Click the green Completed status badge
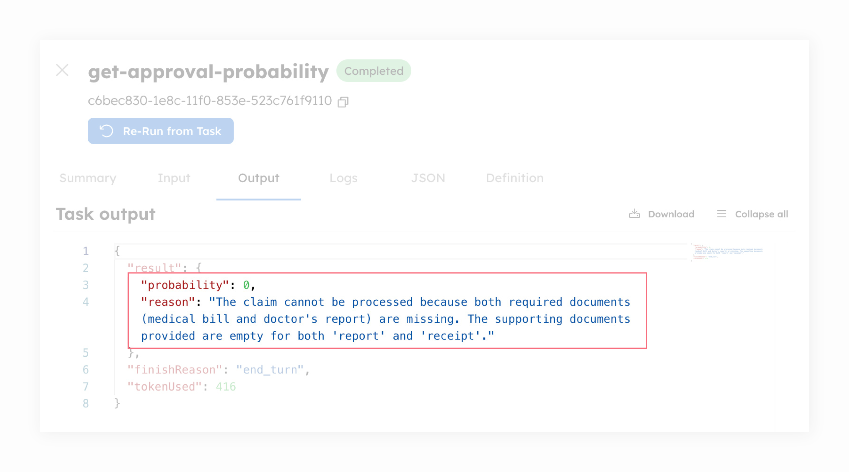This screenshot has height=472, width=849. 374,71
